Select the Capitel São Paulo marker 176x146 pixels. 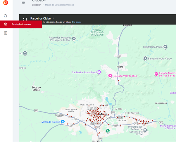(x=165, y=47)
